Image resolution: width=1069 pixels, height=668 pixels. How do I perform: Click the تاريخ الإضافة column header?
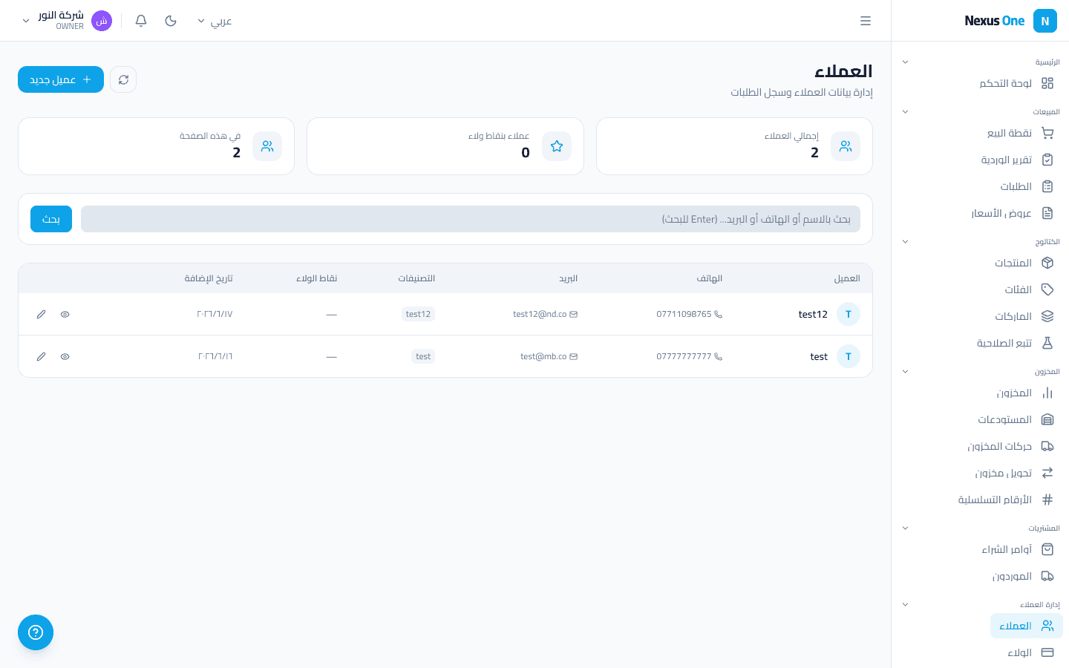(209, 278)
